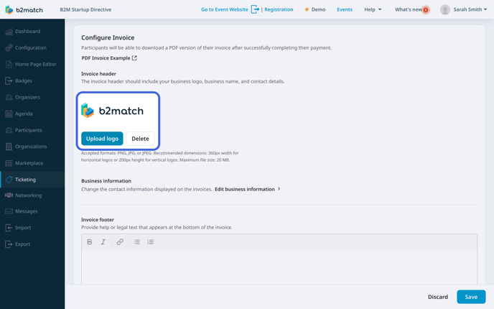Screen dimensions: 494x309
Task: Open the Sarah Smith account dropdown
Action: [470, 9]
